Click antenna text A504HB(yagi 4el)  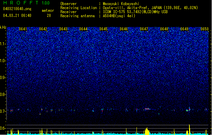(x=119, y=16)
